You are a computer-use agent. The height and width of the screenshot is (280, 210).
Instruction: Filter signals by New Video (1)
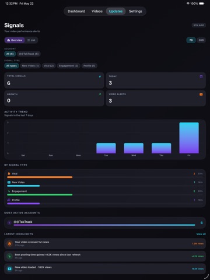(30, 66)
